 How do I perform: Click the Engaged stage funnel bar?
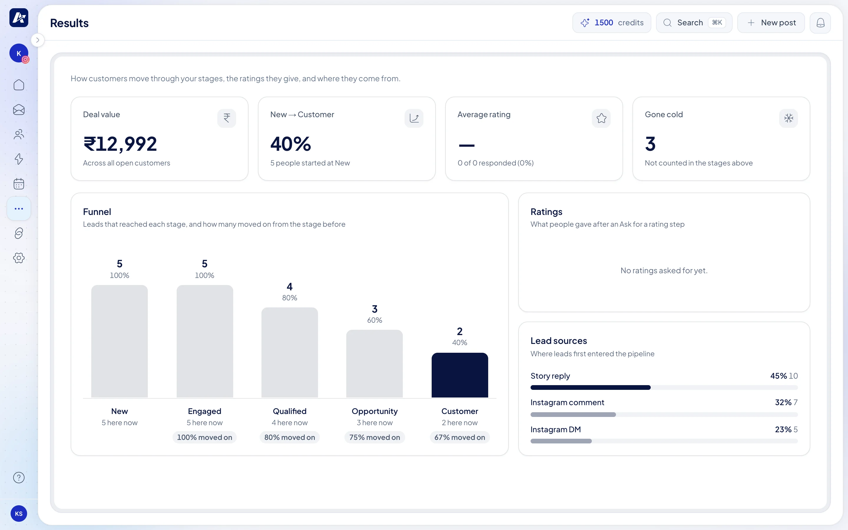[205, 341]
